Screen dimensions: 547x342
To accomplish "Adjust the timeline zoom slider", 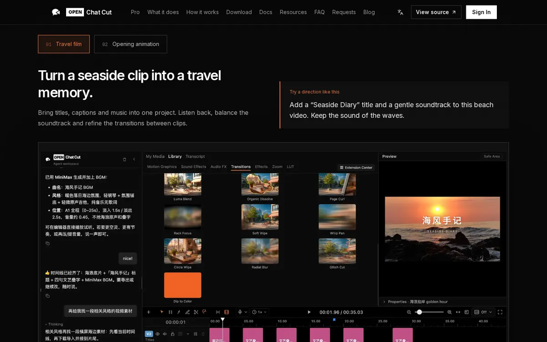I will pos(429,312).
